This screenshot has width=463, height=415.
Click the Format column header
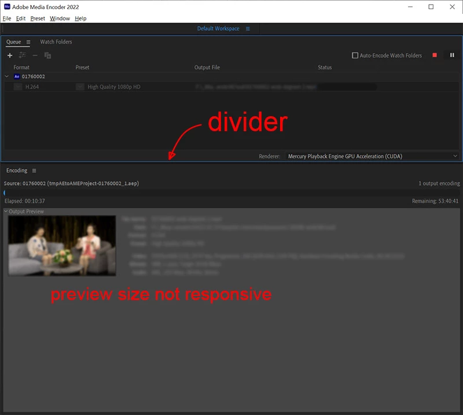21,67
